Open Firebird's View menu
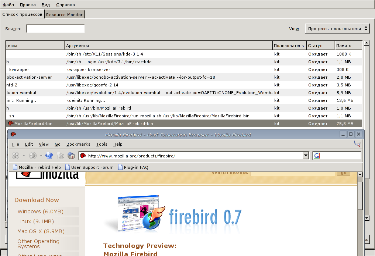 tap(44, 144)
